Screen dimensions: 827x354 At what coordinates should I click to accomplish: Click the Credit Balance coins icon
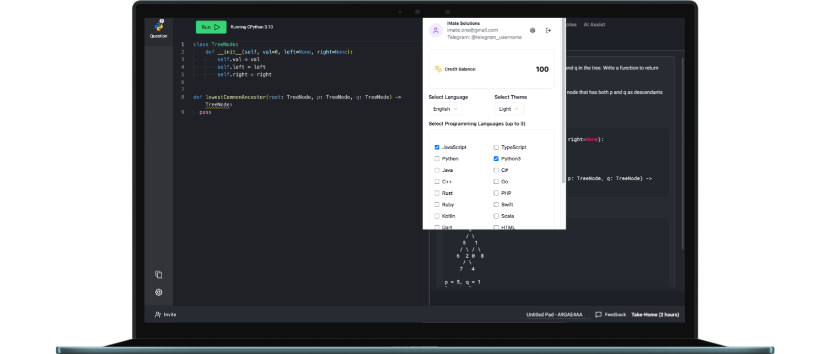pyautogui.click(x=438, y=69)
